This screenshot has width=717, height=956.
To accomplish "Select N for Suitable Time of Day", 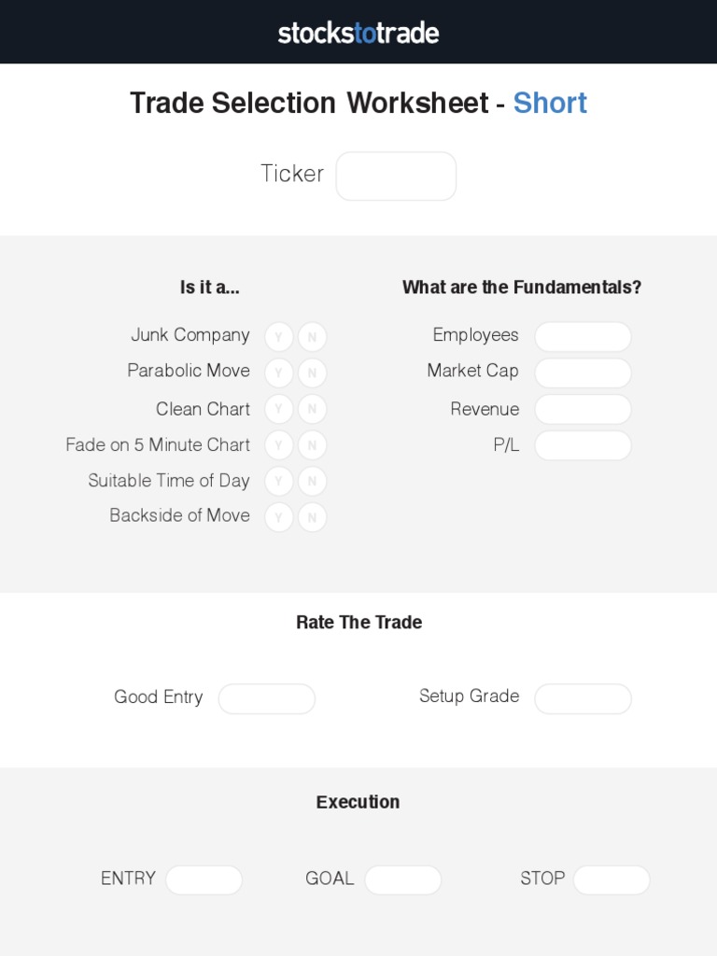I will click(312, 481).
